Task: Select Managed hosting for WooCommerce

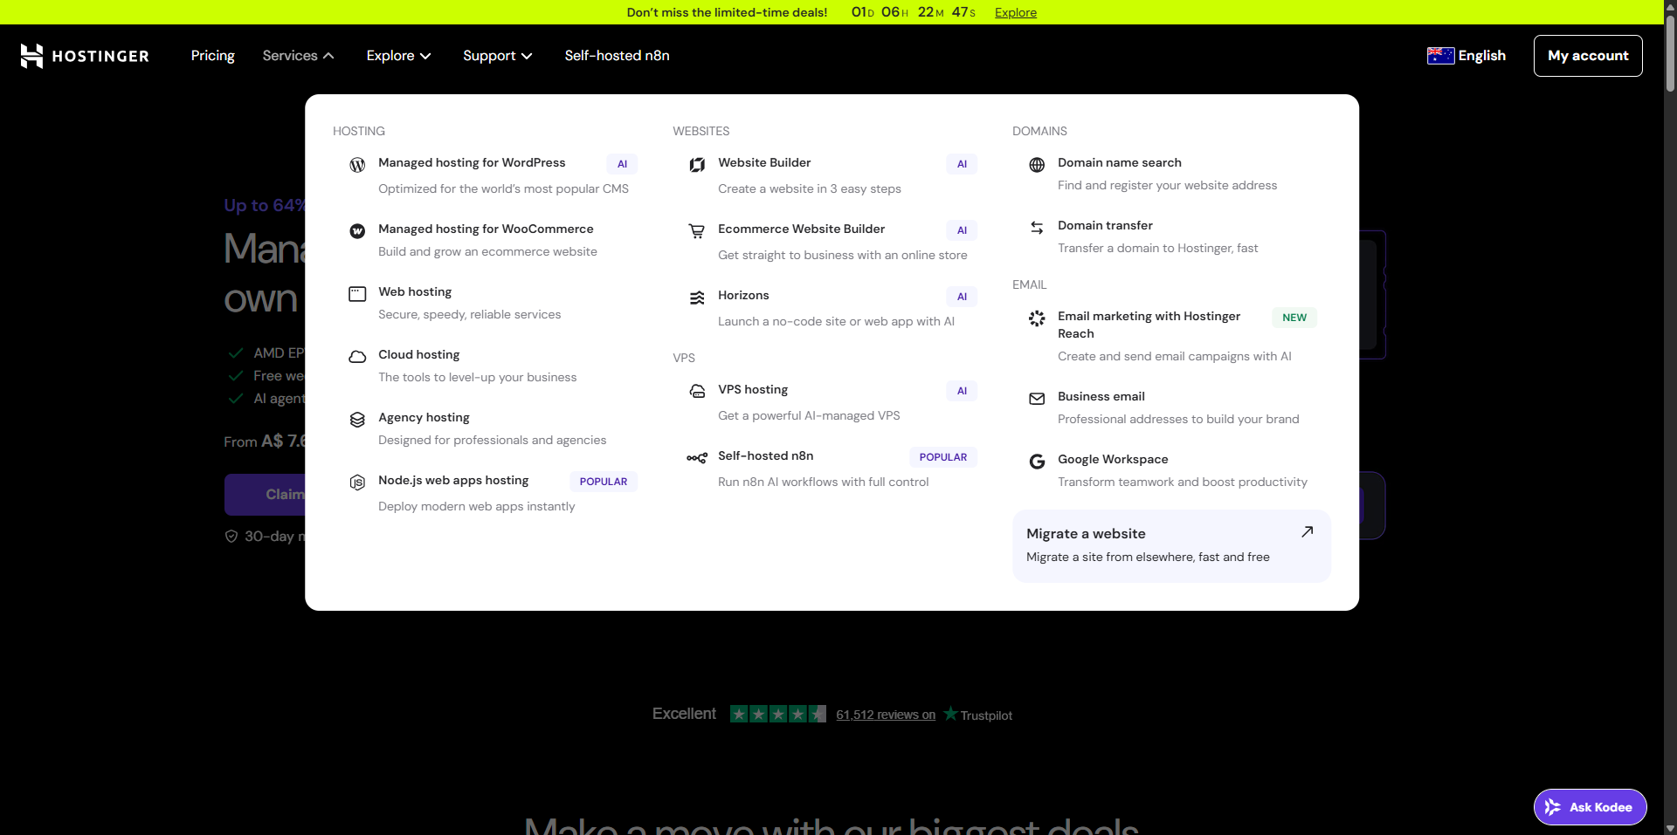Action: point(493,240)
